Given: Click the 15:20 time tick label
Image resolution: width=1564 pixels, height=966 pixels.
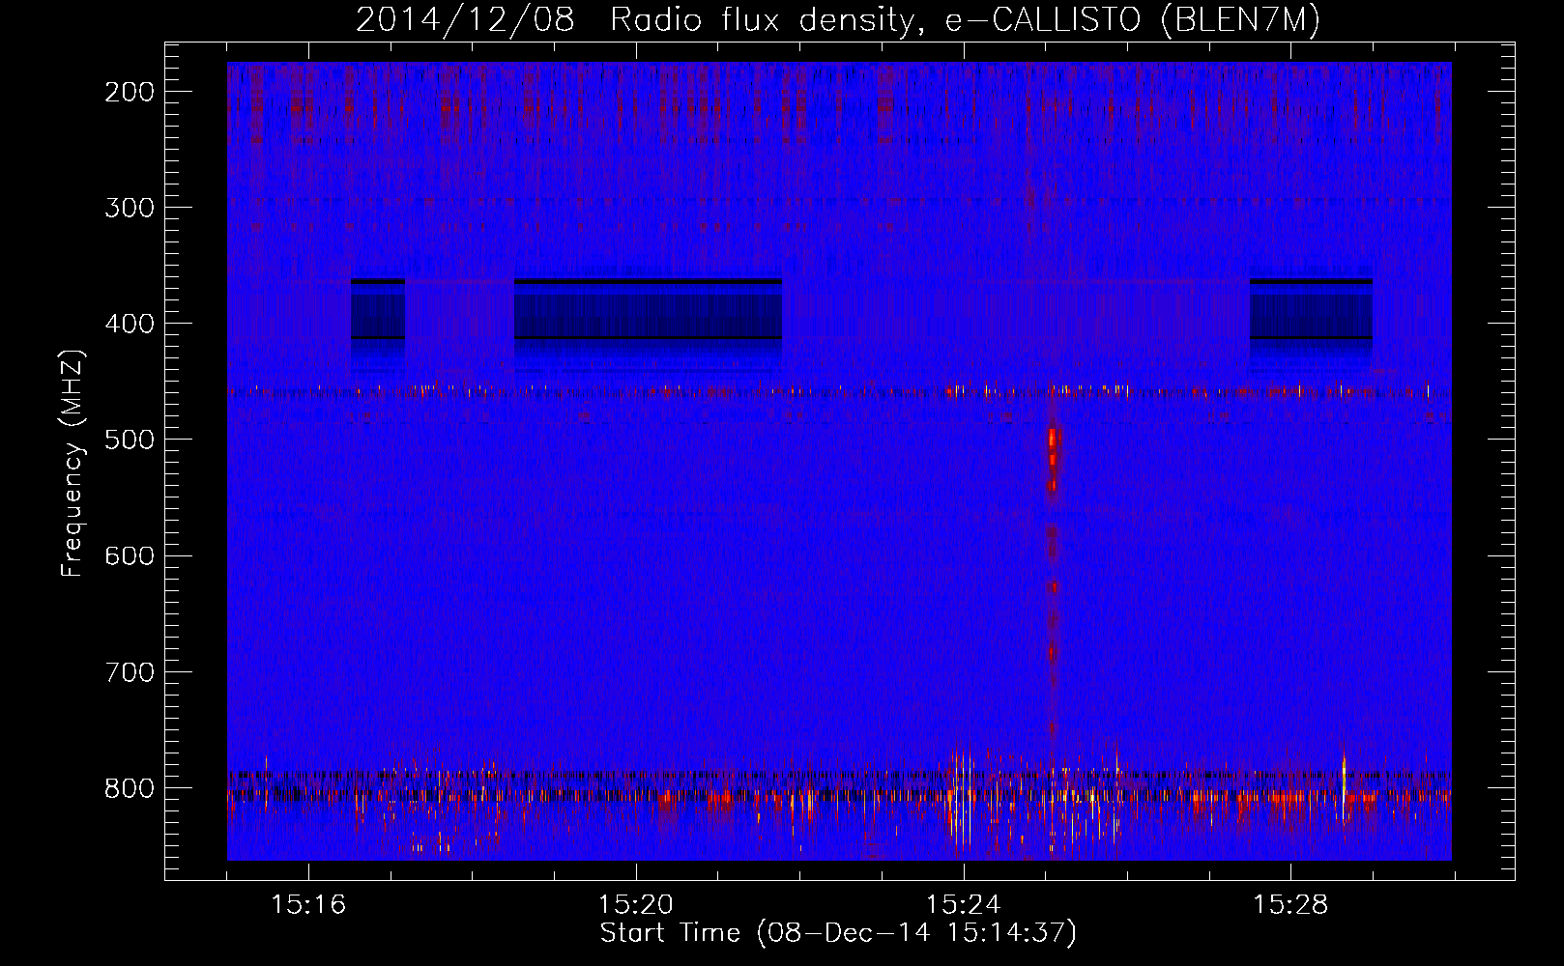Looking at the screenshot, I should (636, 904).
